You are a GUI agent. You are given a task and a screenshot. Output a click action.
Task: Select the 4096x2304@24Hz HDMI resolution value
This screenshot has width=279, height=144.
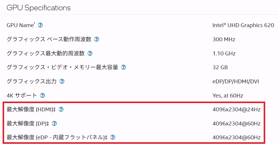click(236, 110)
